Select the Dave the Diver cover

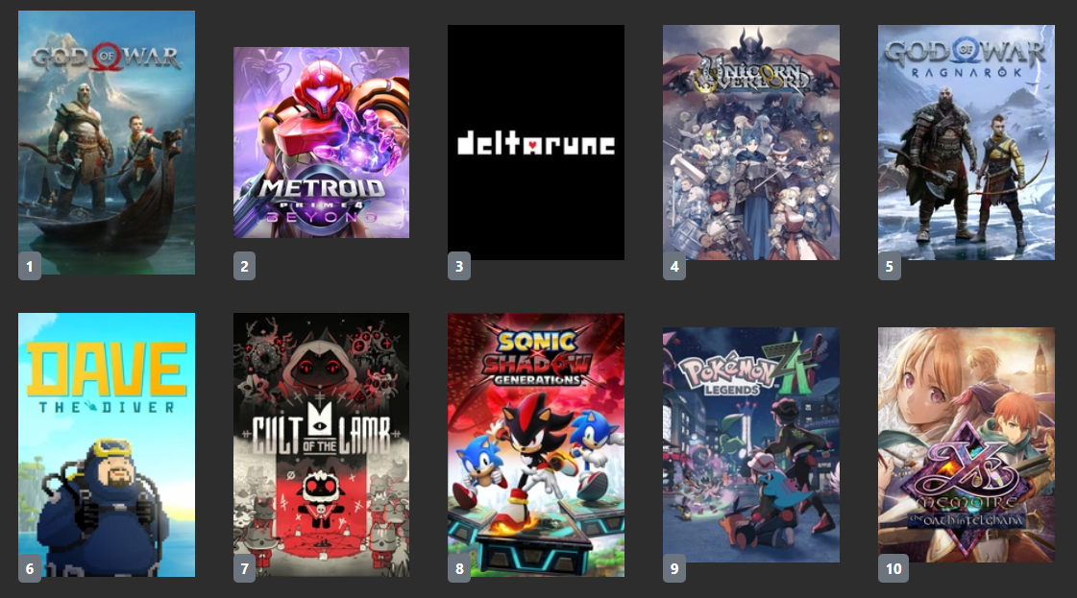[x=107, y=444]
